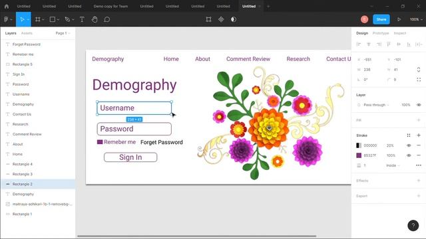Screen dimensions: 426x239
Task: Open the 100% zoom dropdown
Action: 416,19
